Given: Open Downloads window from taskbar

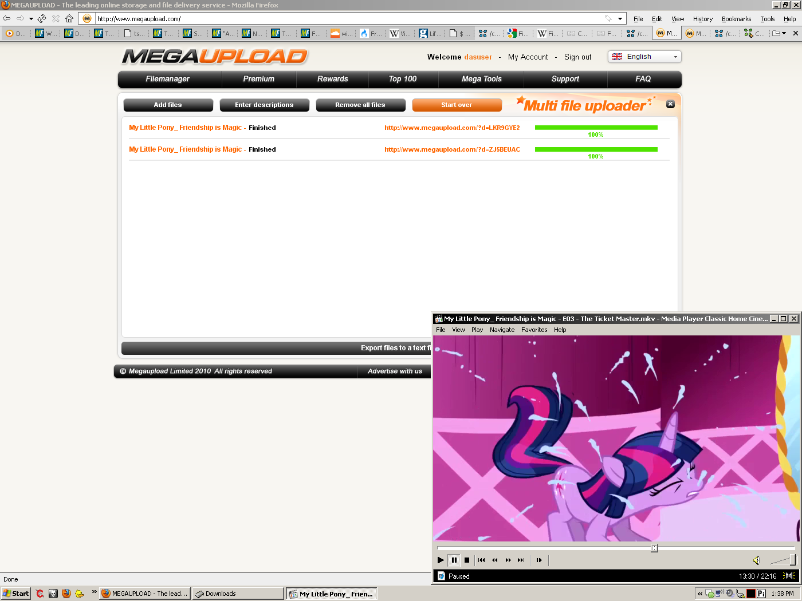Looking at the screenshot, I should click(x=238, y=594).
